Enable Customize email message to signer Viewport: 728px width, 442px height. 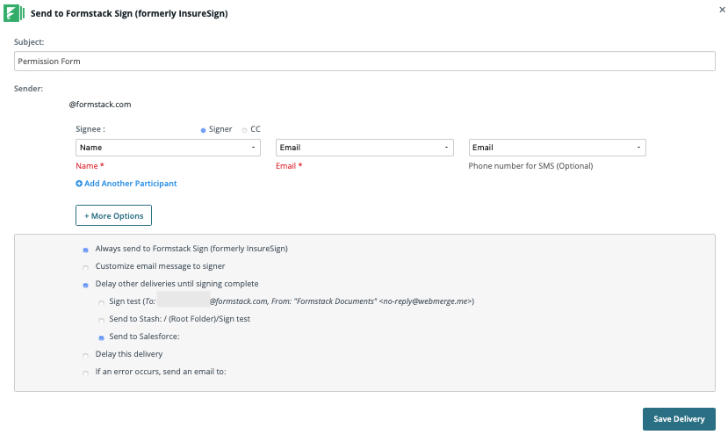pyautogui.click(x=85, y=267)
